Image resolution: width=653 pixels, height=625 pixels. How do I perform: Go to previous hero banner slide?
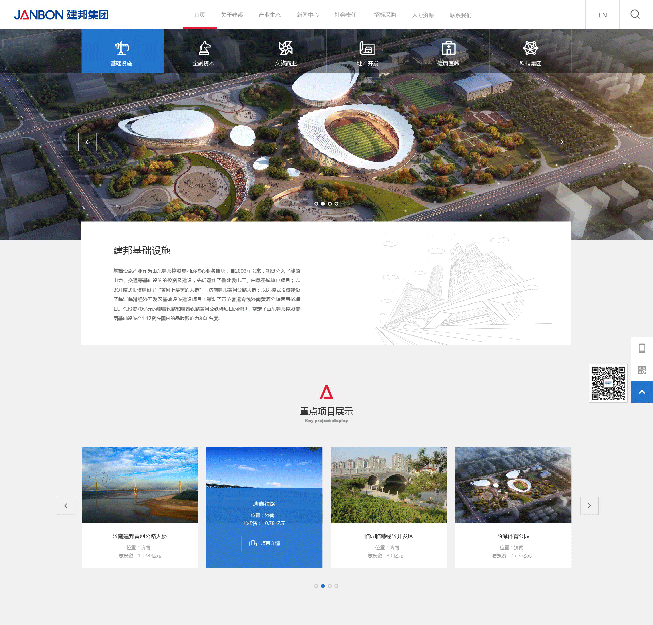click(87, 142)
